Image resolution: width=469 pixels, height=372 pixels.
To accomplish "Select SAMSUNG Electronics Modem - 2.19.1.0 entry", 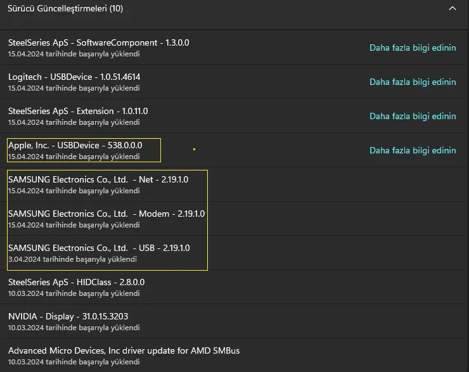I will [106, 214].
